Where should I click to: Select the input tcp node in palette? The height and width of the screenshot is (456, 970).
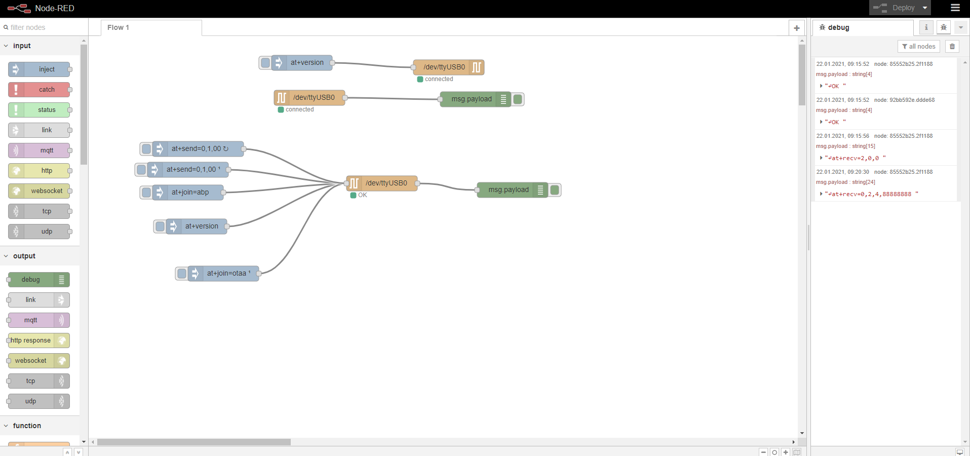tap(39, 211)
